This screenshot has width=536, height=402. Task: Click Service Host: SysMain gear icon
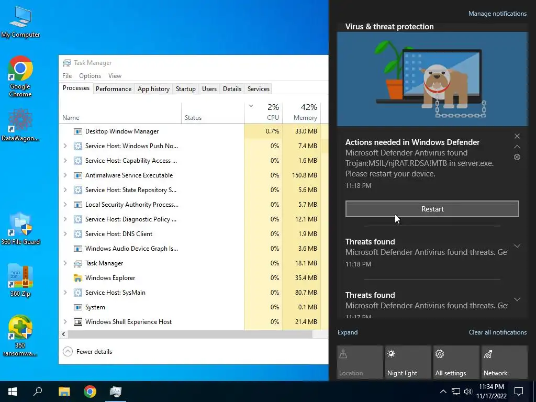[78, 293]
